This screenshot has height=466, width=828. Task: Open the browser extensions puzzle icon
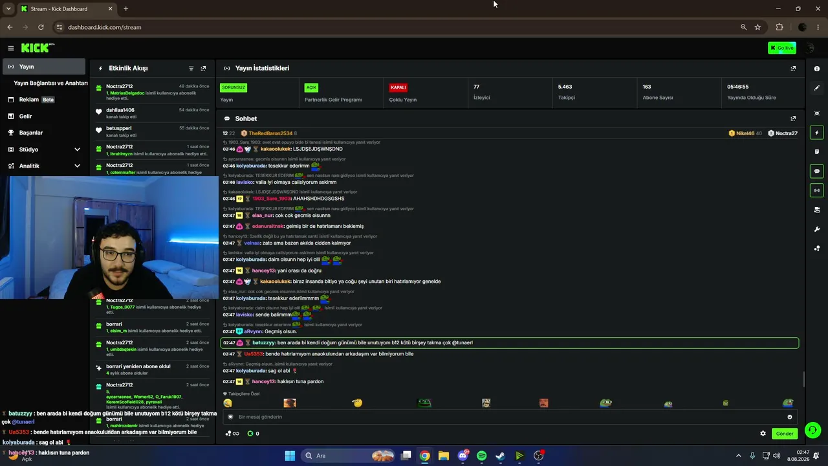[x=779, y=27]
